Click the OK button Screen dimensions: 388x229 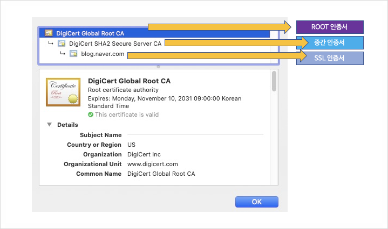pos(257,202)
